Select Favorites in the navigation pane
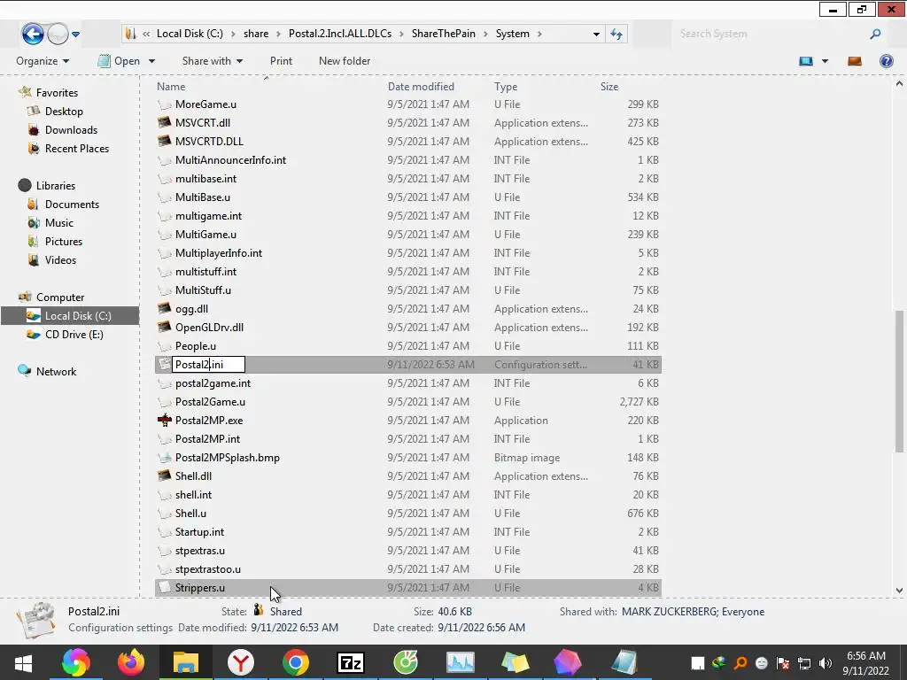Screen dimensions: 907x680 coord(57,92)
